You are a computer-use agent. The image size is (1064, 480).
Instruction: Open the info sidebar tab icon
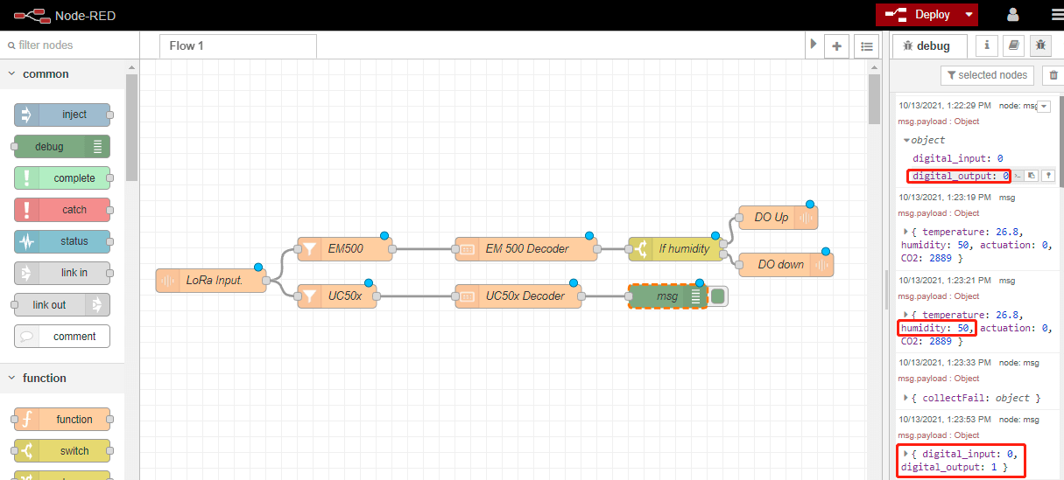(987, 45)
